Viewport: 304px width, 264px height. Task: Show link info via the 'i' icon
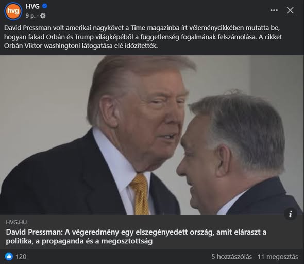tap(290, 214)
